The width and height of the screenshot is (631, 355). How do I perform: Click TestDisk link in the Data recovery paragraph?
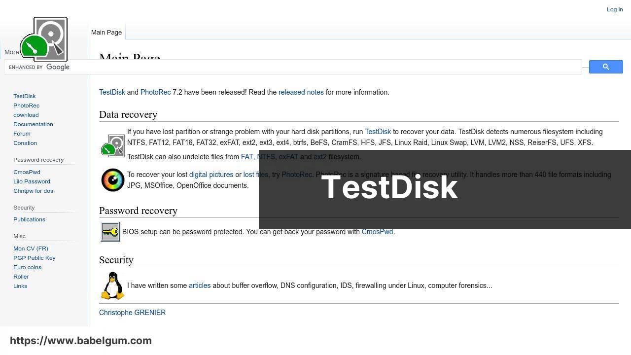coord(378,132)
